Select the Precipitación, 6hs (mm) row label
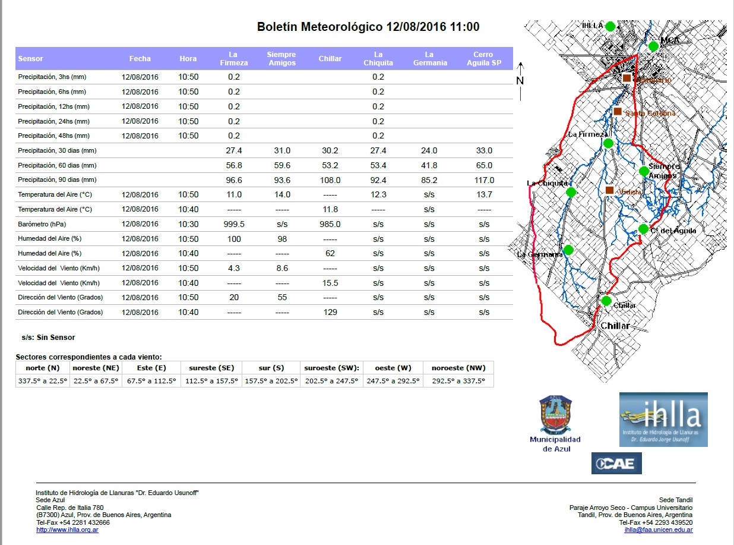This screenshot has width=734, height=545. pyautogui.click(x=52, y=92)
